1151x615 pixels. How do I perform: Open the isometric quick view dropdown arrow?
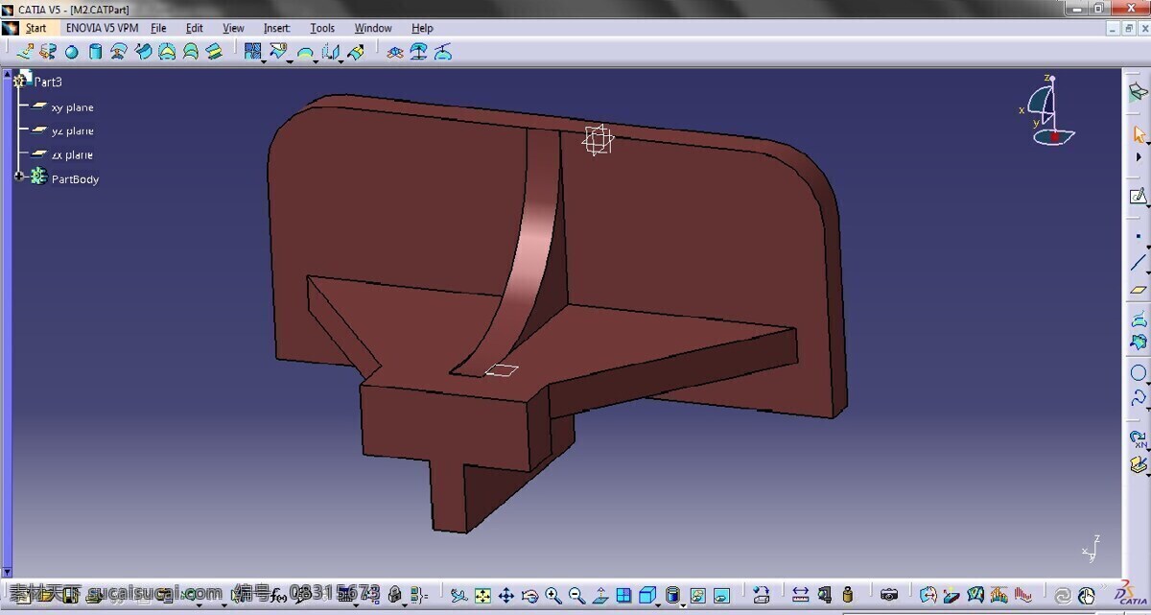coord(658,604)
